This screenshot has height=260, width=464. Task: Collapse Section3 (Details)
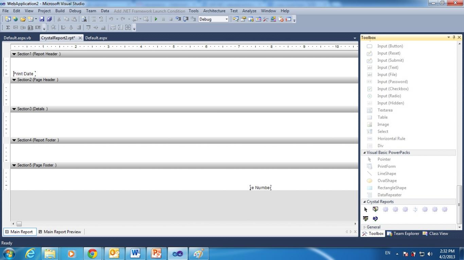pyautogui.click(x=14, y=109)
